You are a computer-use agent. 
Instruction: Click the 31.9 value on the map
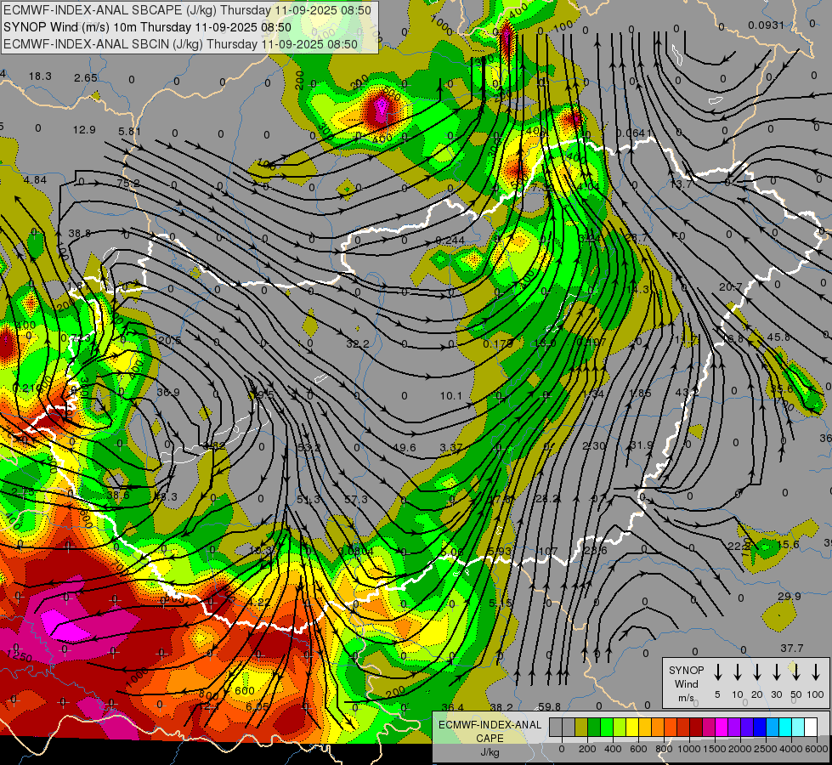[641, 445]
